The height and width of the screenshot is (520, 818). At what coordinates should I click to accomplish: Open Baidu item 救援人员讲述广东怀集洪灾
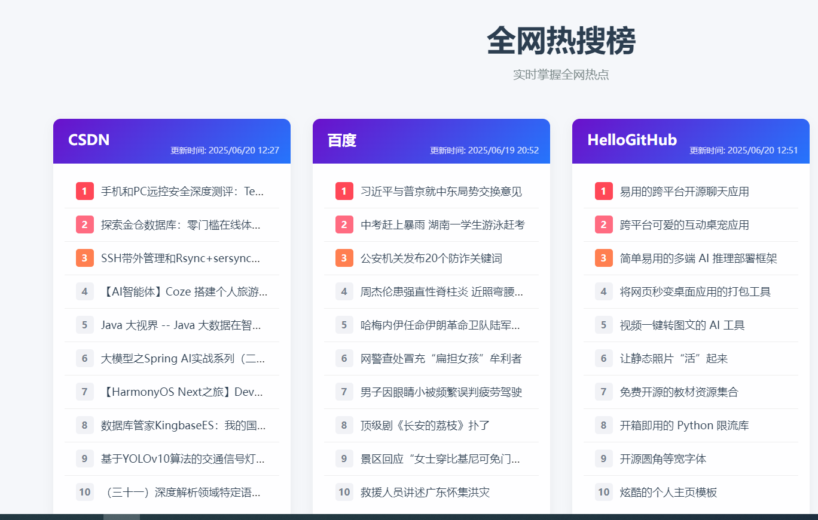425,492
